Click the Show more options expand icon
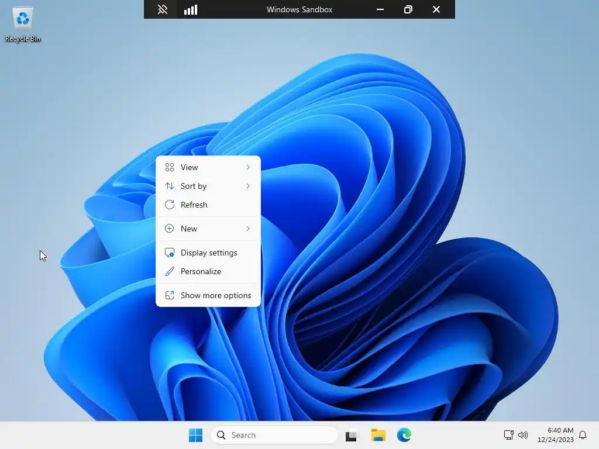This screenshot has width=599, height=449. 170,295
